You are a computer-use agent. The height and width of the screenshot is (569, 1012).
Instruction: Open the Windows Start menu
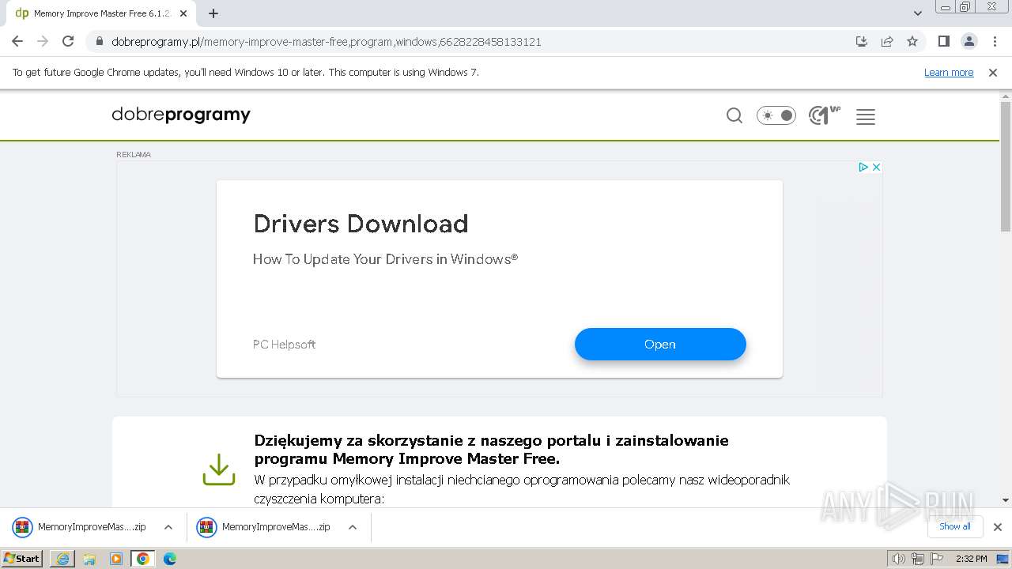22,558
